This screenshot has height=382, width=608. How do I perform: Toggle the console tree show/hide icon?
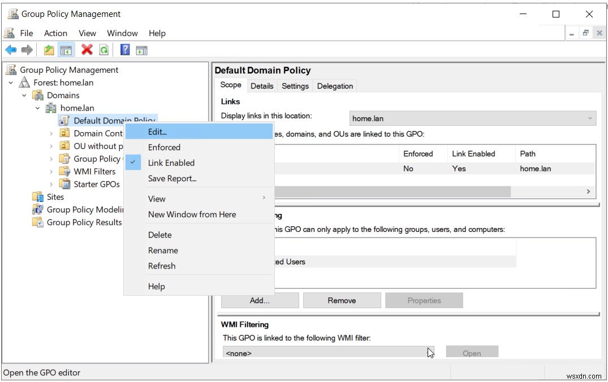[66, 50]
